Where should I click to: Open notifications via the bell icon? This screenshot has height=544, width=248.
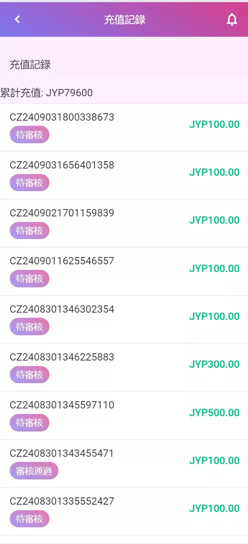(232, 20)
